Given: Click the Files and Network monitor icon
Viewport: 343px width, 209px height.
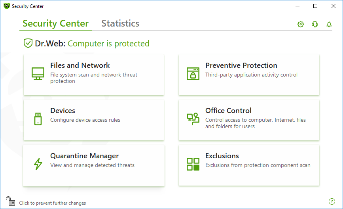Looking at the screenshot, I should click(38, 74).
